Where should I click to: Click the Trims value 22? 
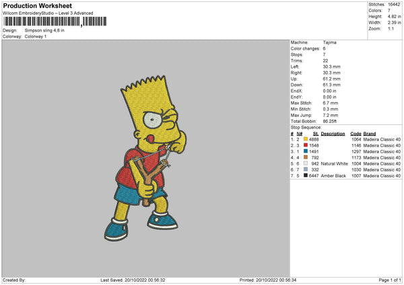click(x=325, y=60)
